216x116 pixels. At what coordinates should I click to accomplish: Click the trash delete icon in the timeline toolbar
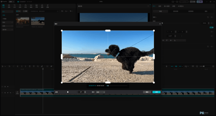coord(30,66)
